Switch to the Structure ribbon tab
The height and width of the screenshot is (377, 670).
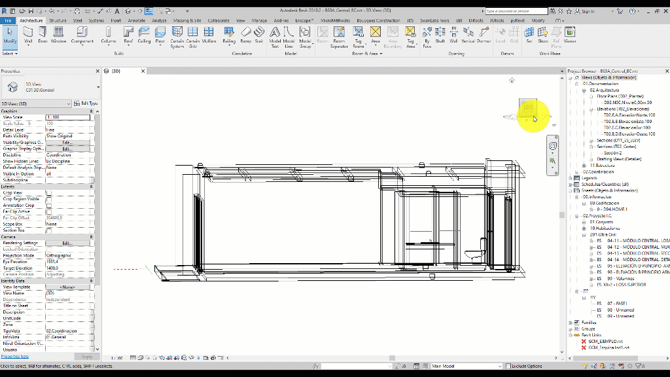point(58,20)
